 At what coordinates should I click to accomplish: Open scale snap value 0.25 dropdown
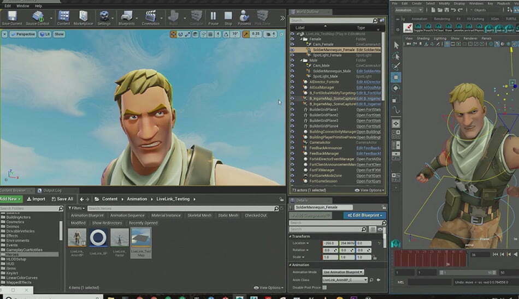[256, 34]
